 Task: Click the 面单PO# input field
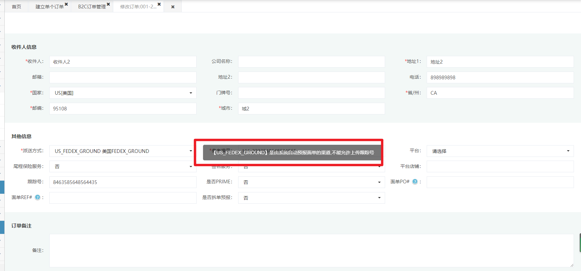[500, 182]
